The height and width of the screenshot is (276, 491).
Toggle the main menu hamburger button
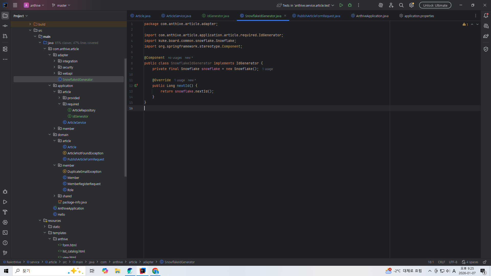[15, 5]
